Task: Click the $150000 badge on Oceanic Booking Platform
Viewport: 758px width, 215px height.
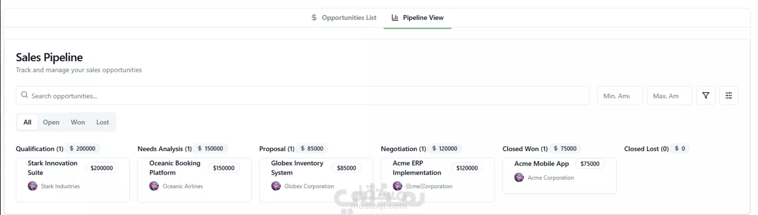Action: click(x=224, y=168)
